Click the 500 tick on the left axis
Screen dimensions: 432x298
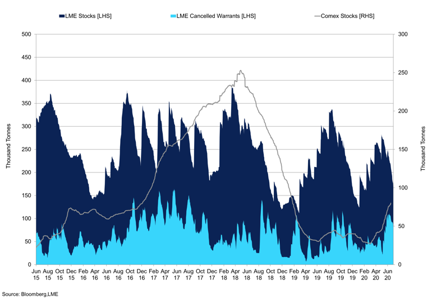pos(25,34)
